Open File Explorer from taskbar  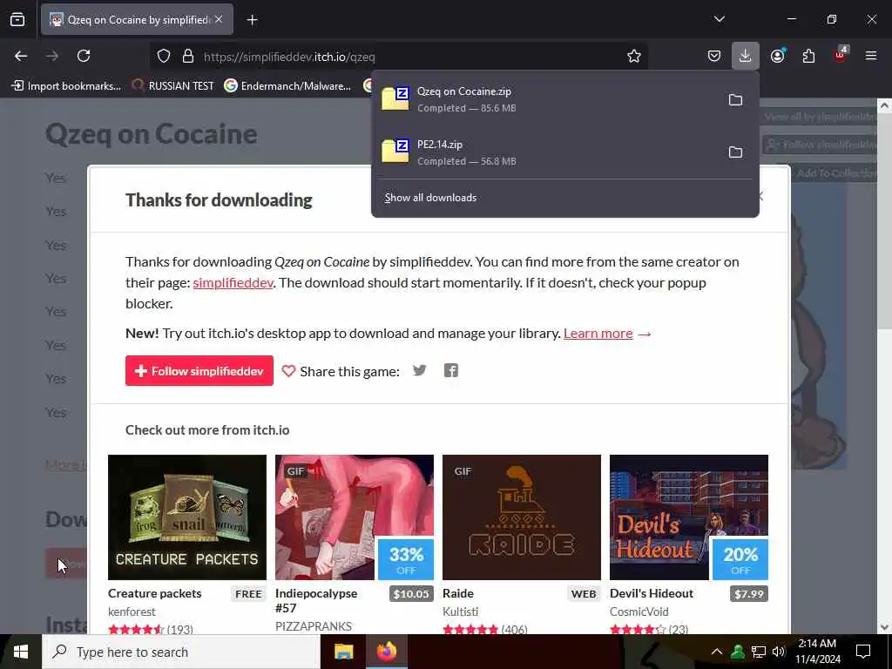pos(343,652)
